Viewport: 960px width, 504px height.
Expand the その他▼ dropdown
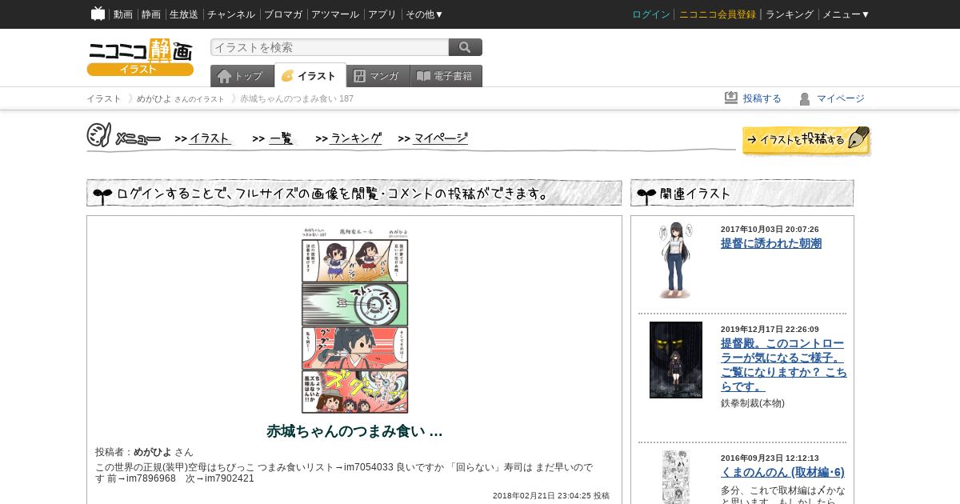pos(425,14)
